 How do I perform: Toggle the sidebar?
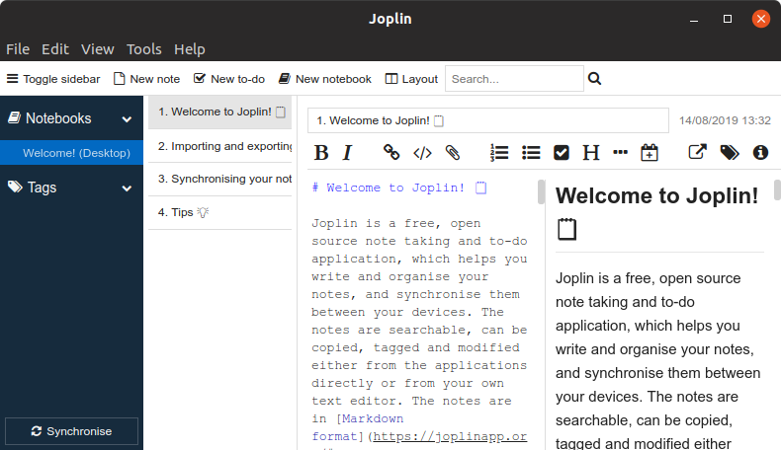pyautogui.click(x=53, y=79)
